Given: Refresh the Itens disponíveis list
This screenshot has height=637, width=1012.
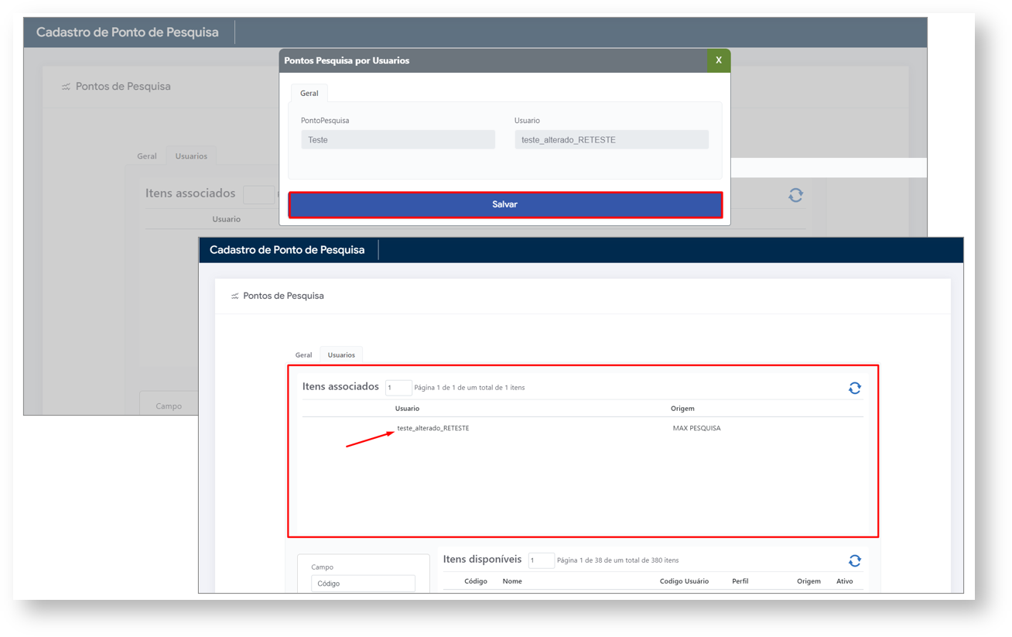Looking at the screenshot, I should [x=854, y=560].
